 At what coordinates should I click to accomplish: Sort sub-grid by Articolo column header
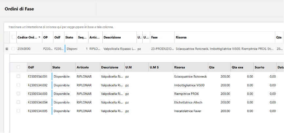click(83, 67)
